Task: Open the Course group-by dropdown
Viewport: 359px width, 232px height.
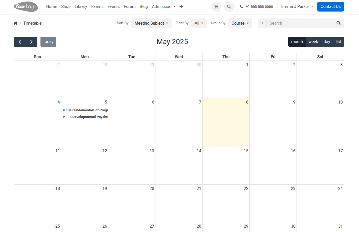Action: tap(240, 23)
